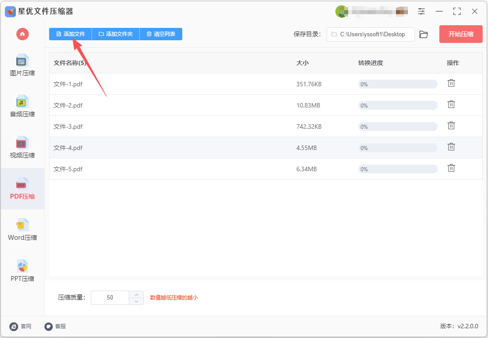Select the 文件-2.pdf file name

68,105
